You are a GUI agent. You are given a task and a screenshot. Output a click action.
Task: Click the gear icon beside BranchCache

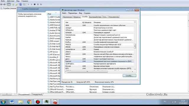click(x=48, y=36)
